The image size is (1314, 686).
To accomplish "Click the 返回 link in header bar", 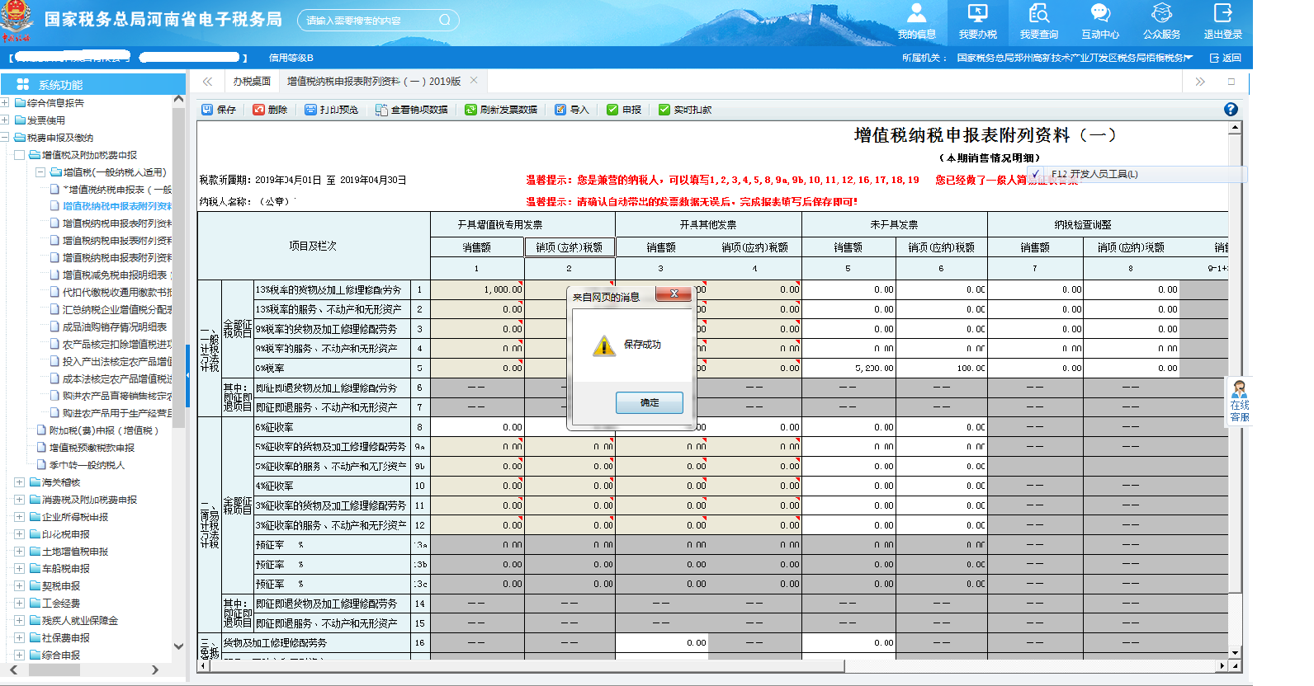I will pos(1226,58).
